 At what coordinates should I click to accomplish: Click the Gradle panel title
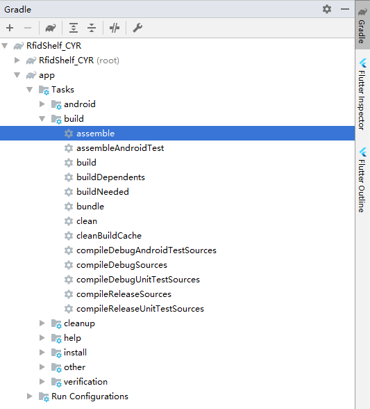tap(18, 10)
